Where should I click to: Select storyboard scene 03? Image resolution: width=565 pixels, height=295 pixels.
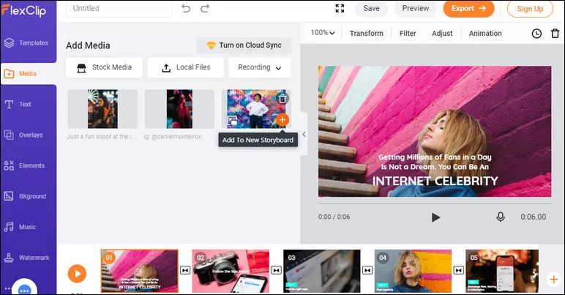pos(322,271)
